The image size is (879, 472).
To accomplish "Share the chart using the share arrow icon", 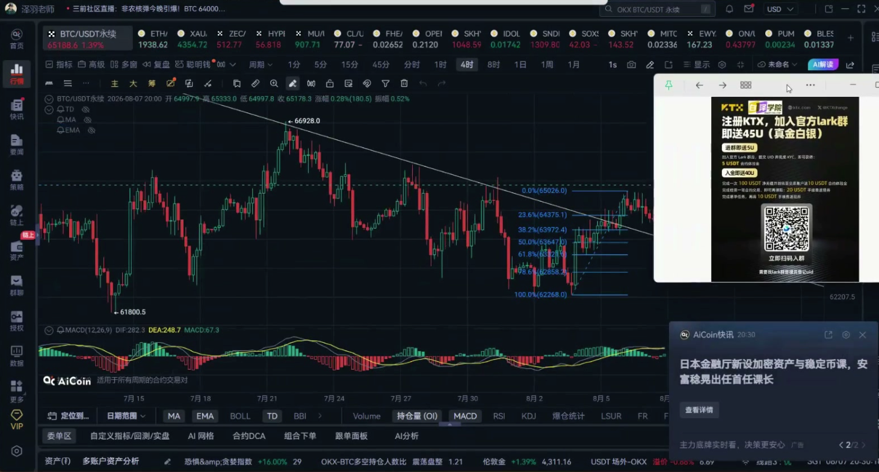I will (850, 65).
